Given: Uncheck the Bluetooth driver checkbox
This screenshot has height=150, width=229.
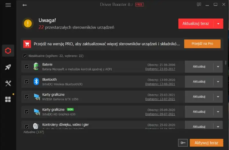Looking at the screenshot, I should pos(27,81).
